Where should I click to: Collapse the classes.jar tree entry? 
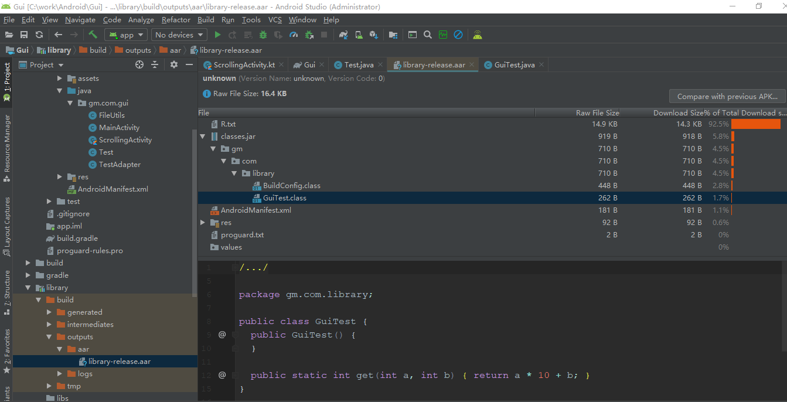click(x=202, y=136)
